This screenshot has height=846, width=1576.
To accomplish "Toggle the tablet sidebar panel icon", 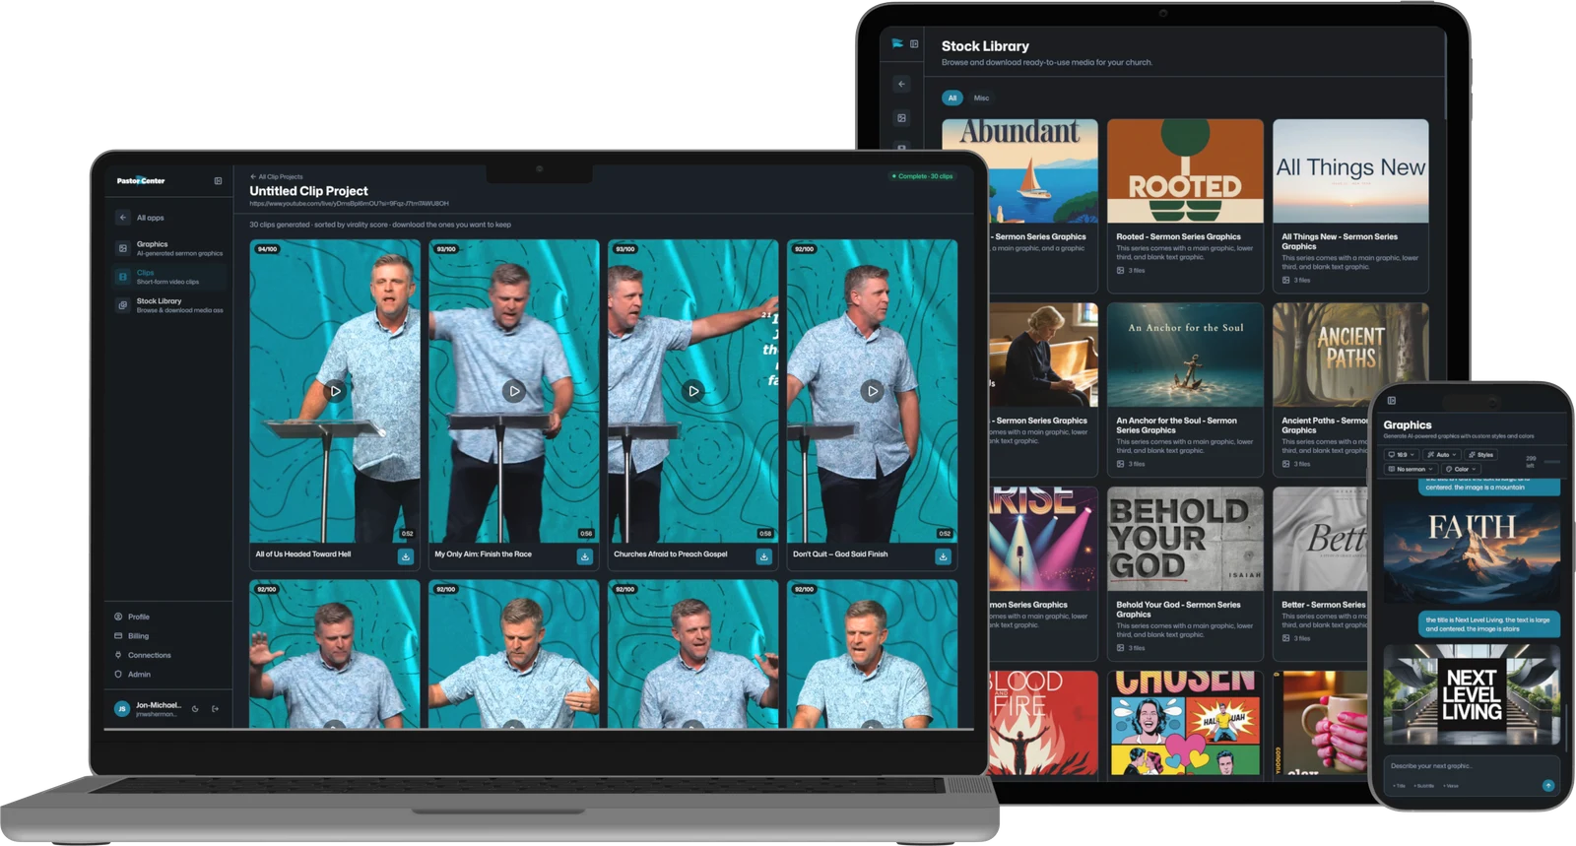I will click(x=914, y=43).
